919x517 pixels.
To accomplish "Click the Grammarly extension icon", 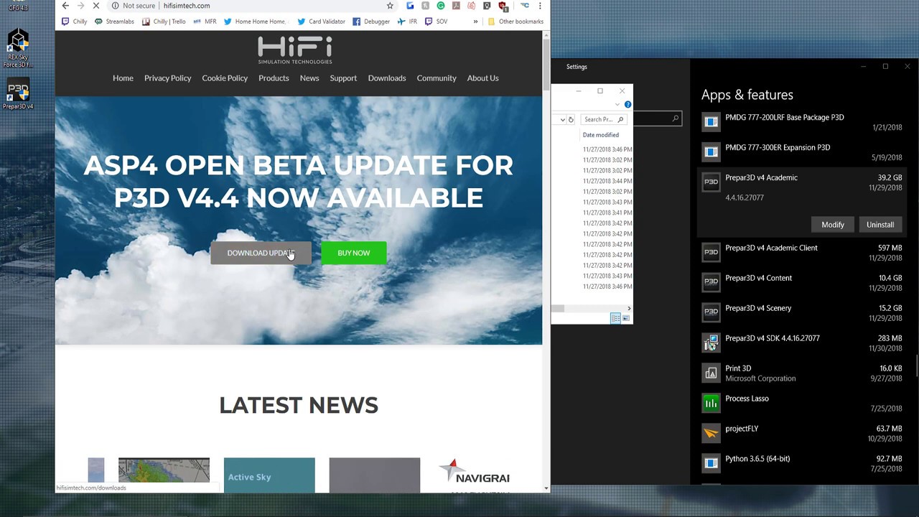I will click(441, 6).
